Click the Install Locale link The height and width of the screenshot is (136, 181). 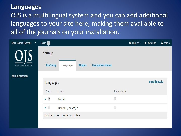coord(156,82)
